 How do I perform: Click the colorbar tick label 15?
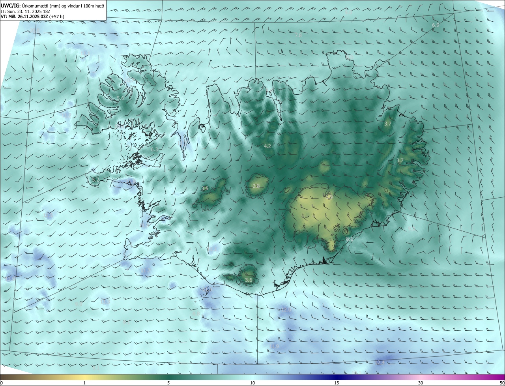pos(337,383)
